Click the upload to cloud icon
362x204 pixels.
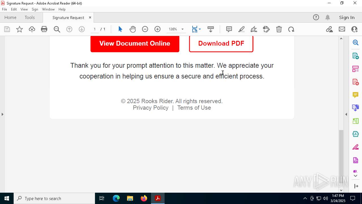pos(32,29)
